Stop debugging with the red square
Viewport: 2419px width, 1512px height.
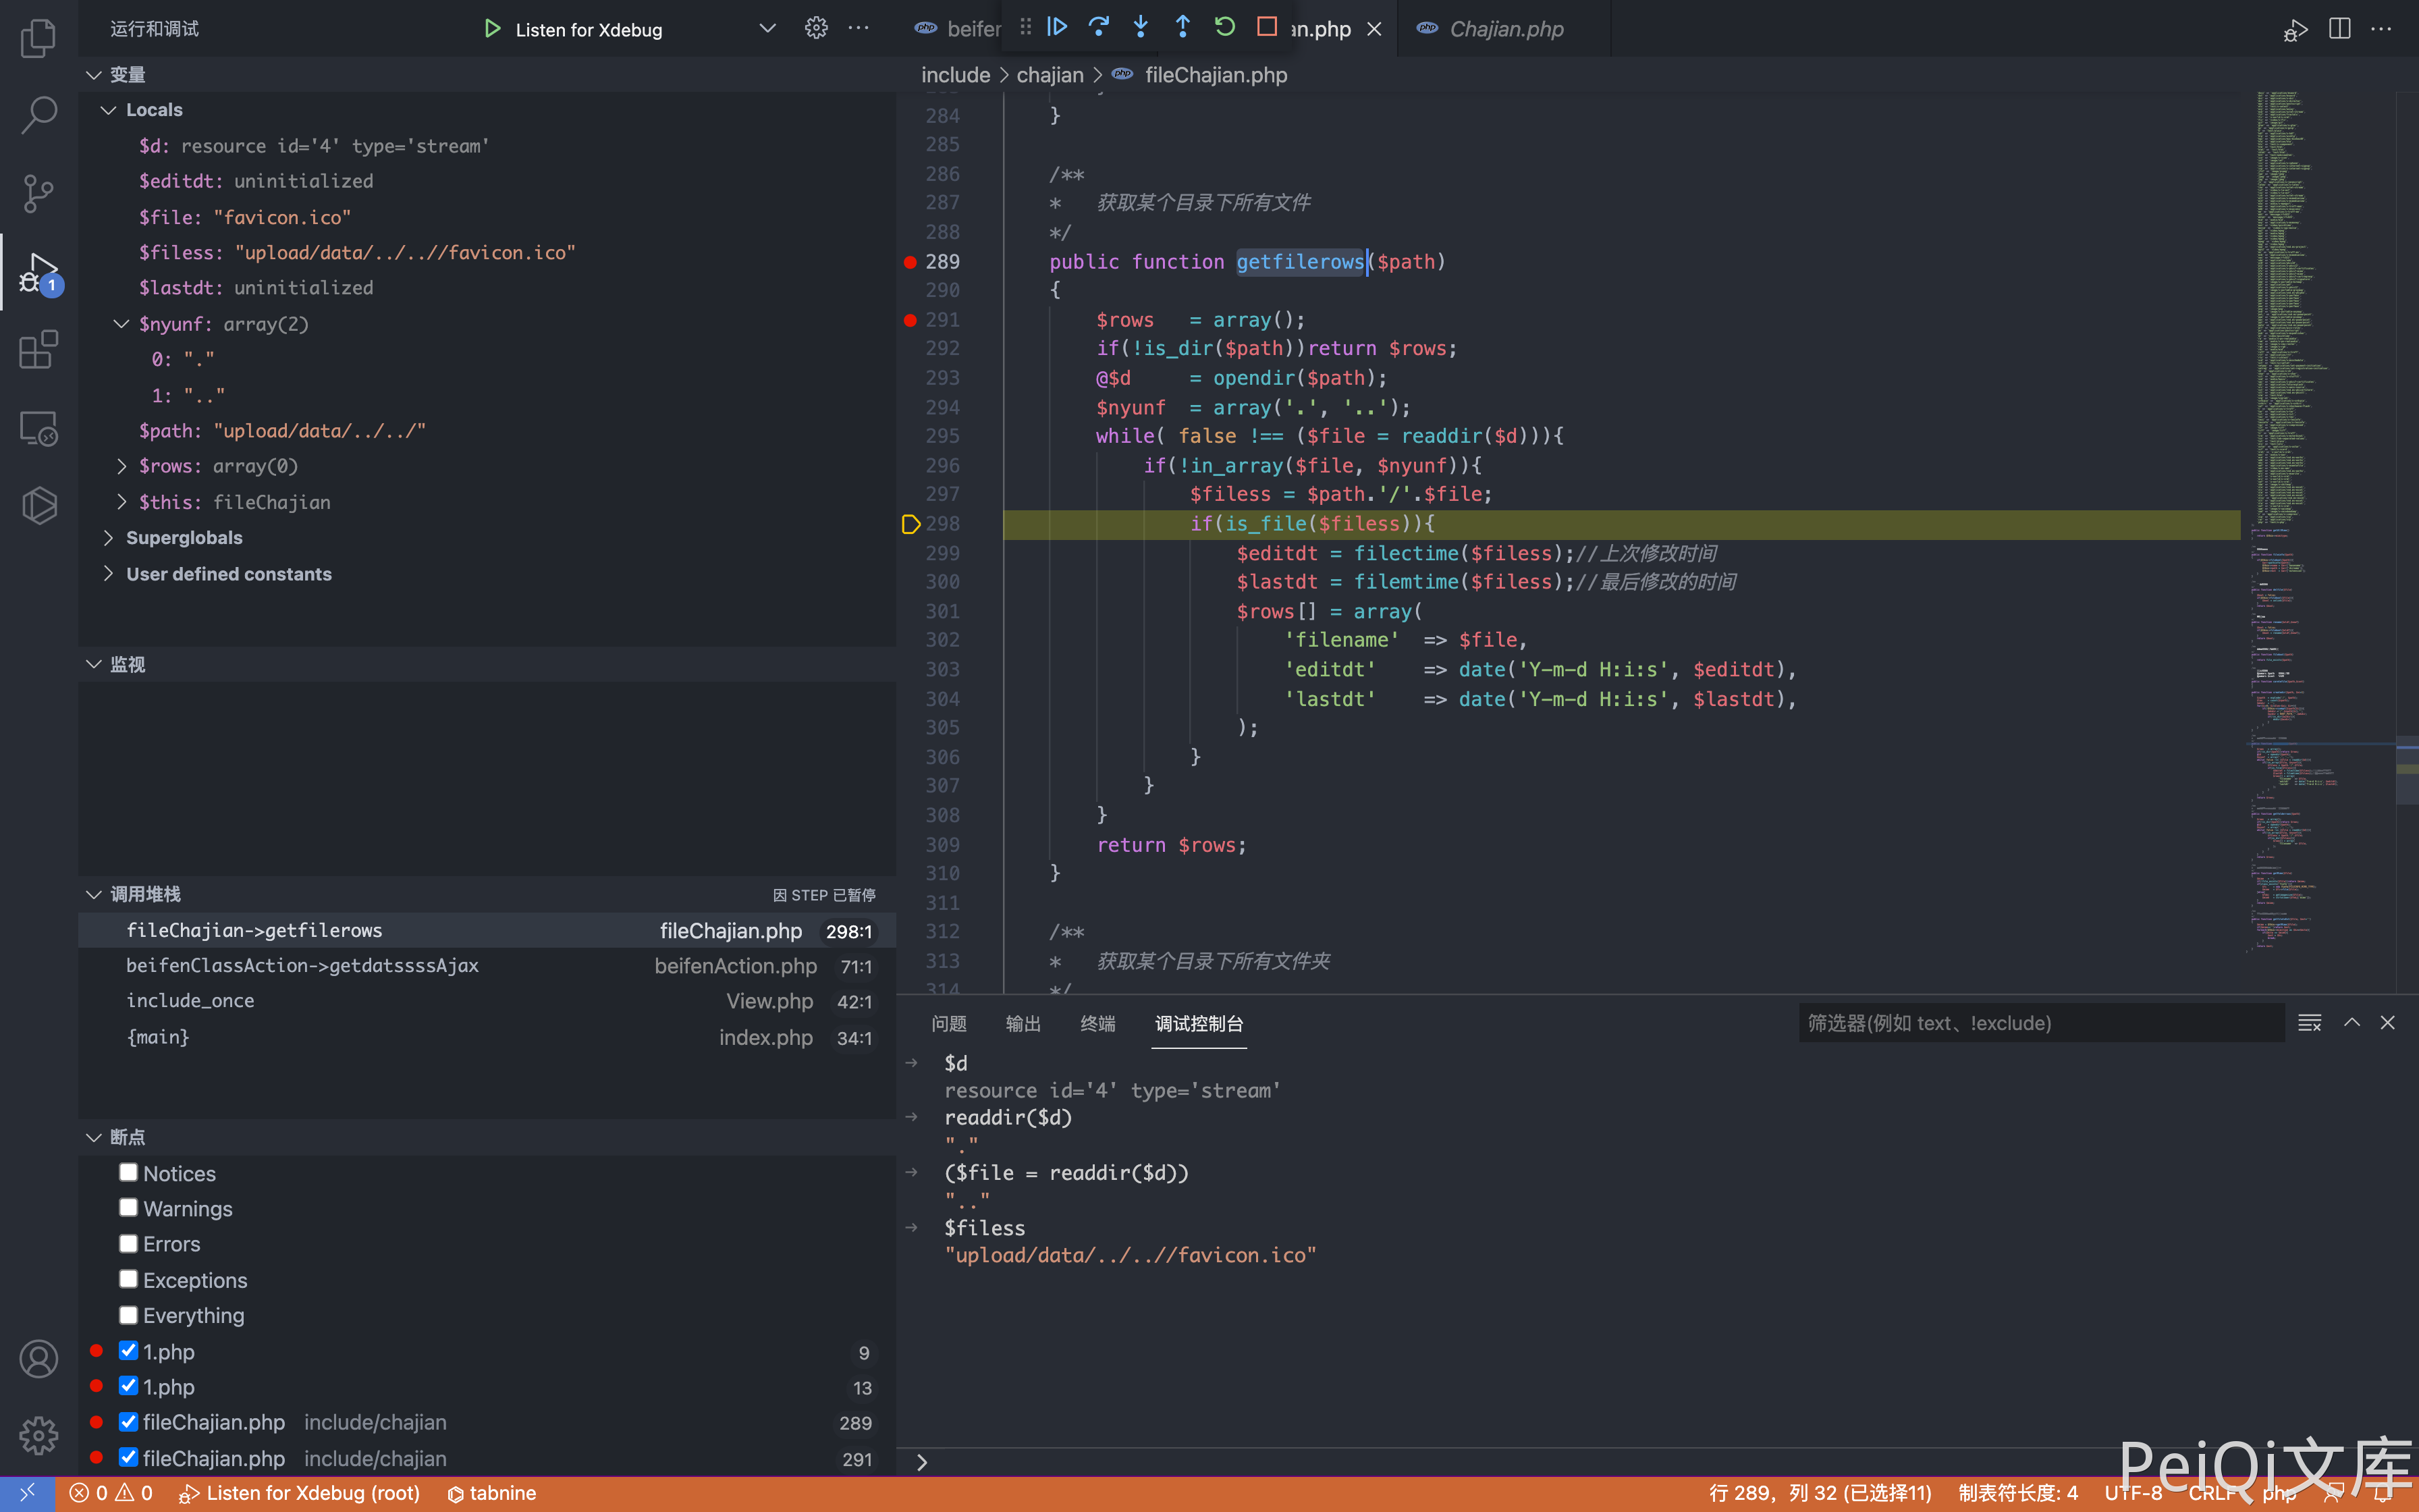[x=1266, y=27]
